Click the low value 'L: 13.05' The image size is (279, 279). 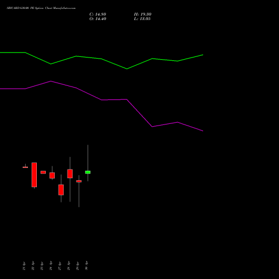tap(142, 19)
